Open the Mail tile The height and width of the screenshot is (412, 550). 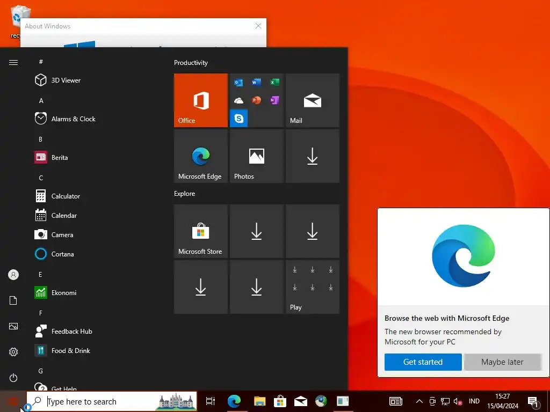(x=313, y=100)
